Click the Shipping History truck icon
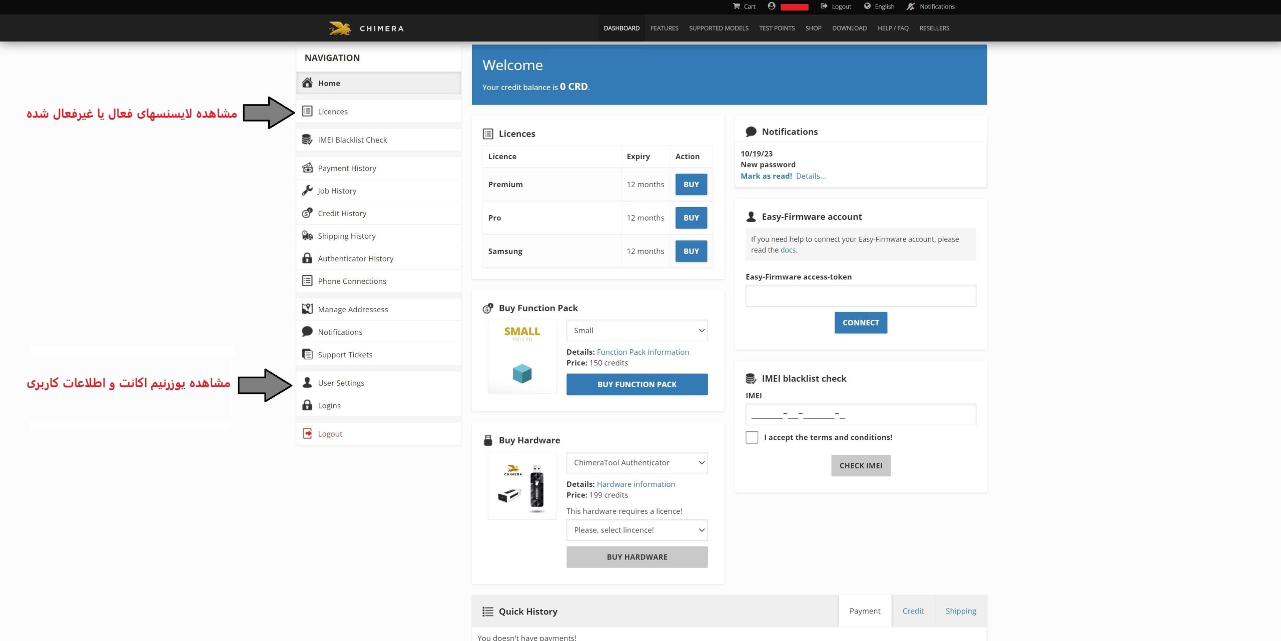Screen dimensions: 1281x641 pyautogui.click(x=307, y=236)
